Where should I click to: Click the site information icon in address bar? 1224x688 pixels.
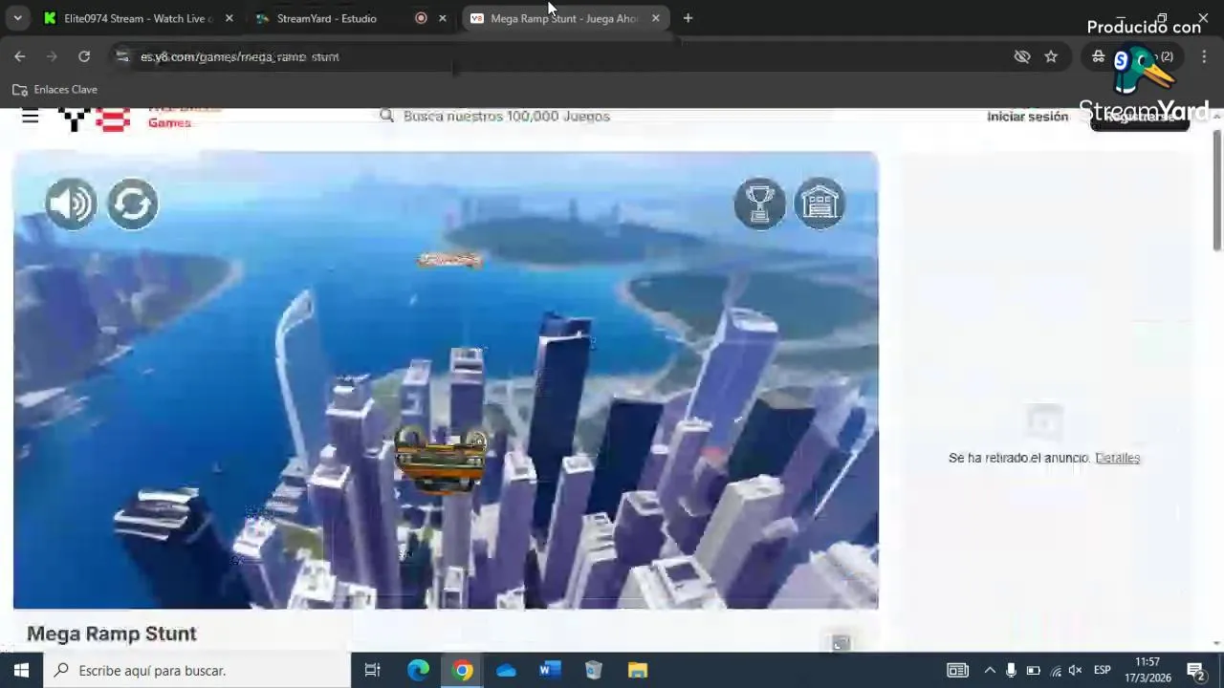[122, 56]
